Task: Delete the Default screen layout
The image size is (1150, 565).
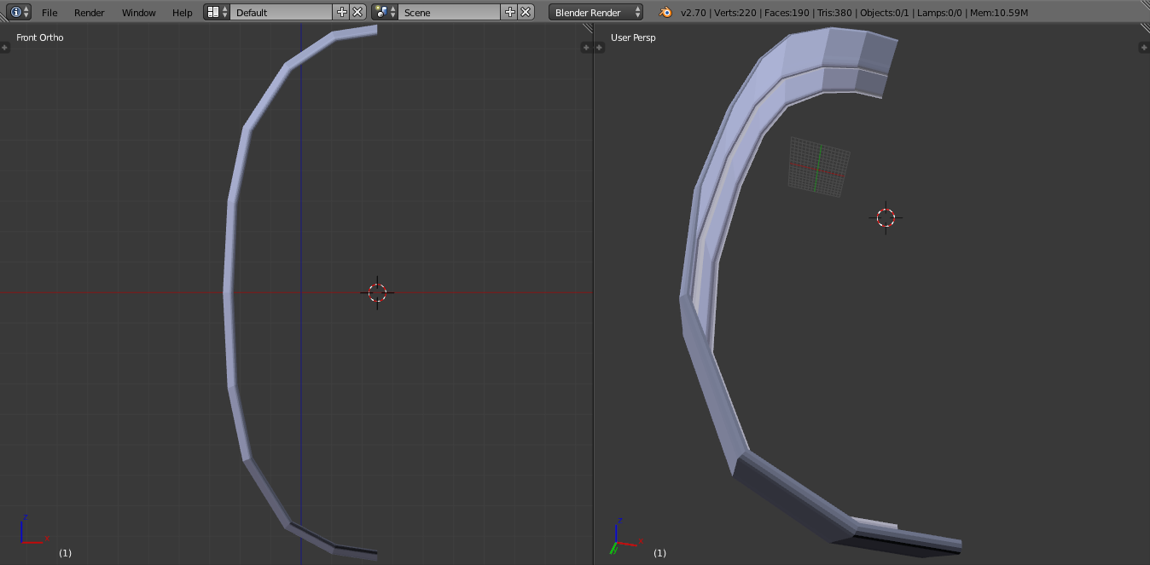Action: pyautogui.click(x=357, y=12)
